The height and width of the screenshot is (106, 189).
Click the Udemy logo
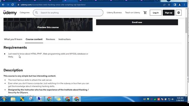tap(10, 12)
